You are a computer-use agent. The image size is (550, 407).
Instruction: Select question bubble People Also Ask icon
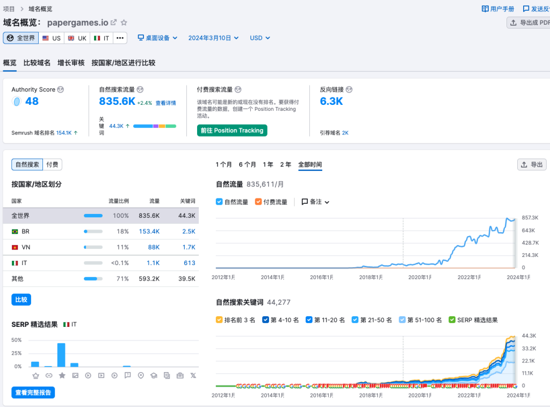128,375
